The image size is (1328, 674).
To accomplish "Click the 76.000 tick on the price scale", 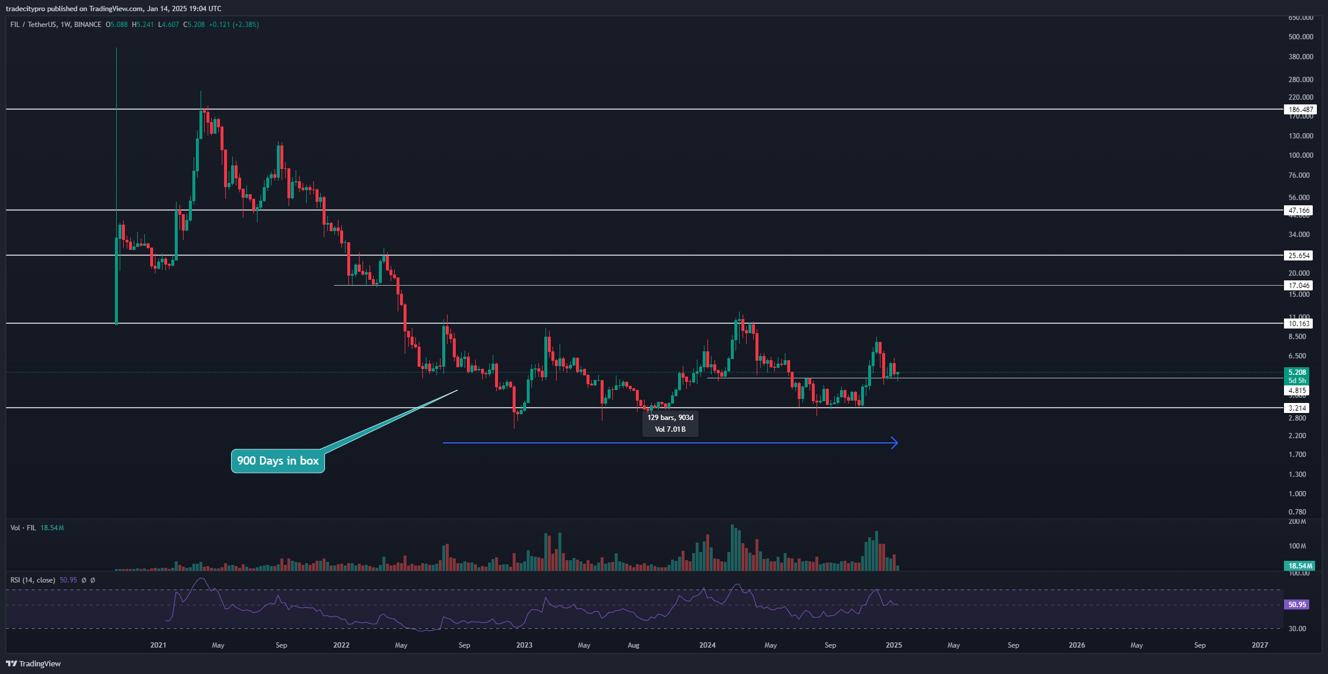I will click(x=1299, y=175).
